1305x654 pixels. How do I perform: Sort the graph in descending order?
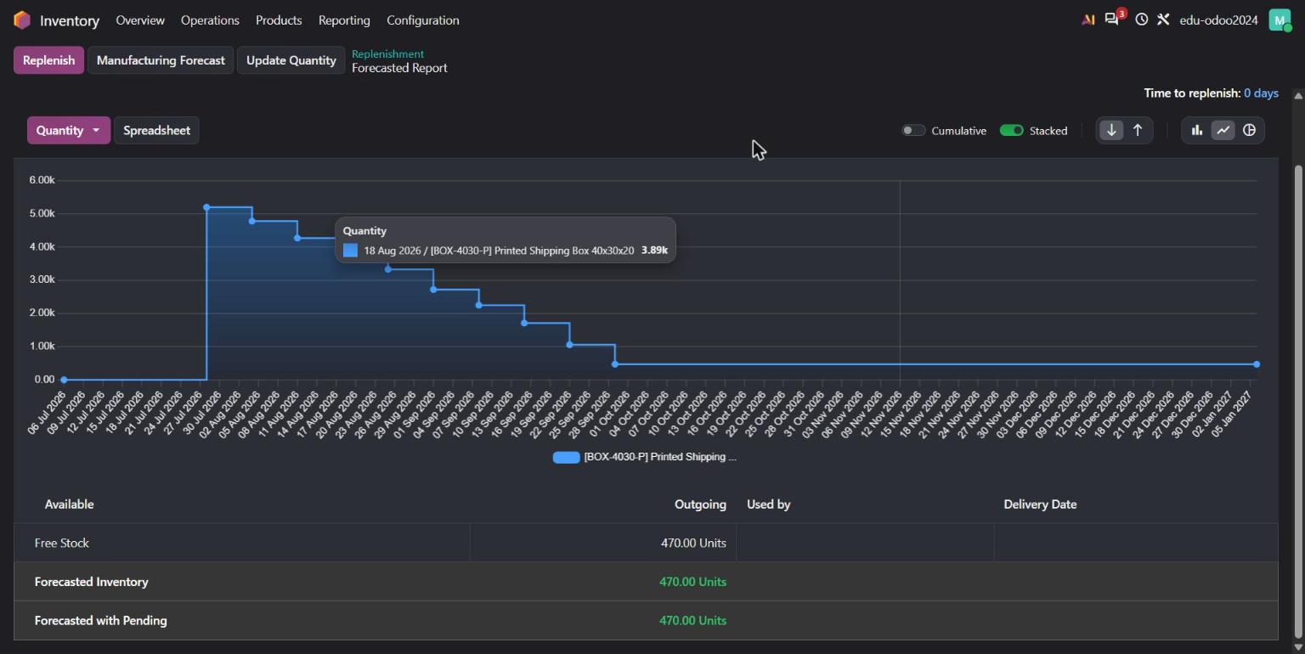click(1111, 130)
